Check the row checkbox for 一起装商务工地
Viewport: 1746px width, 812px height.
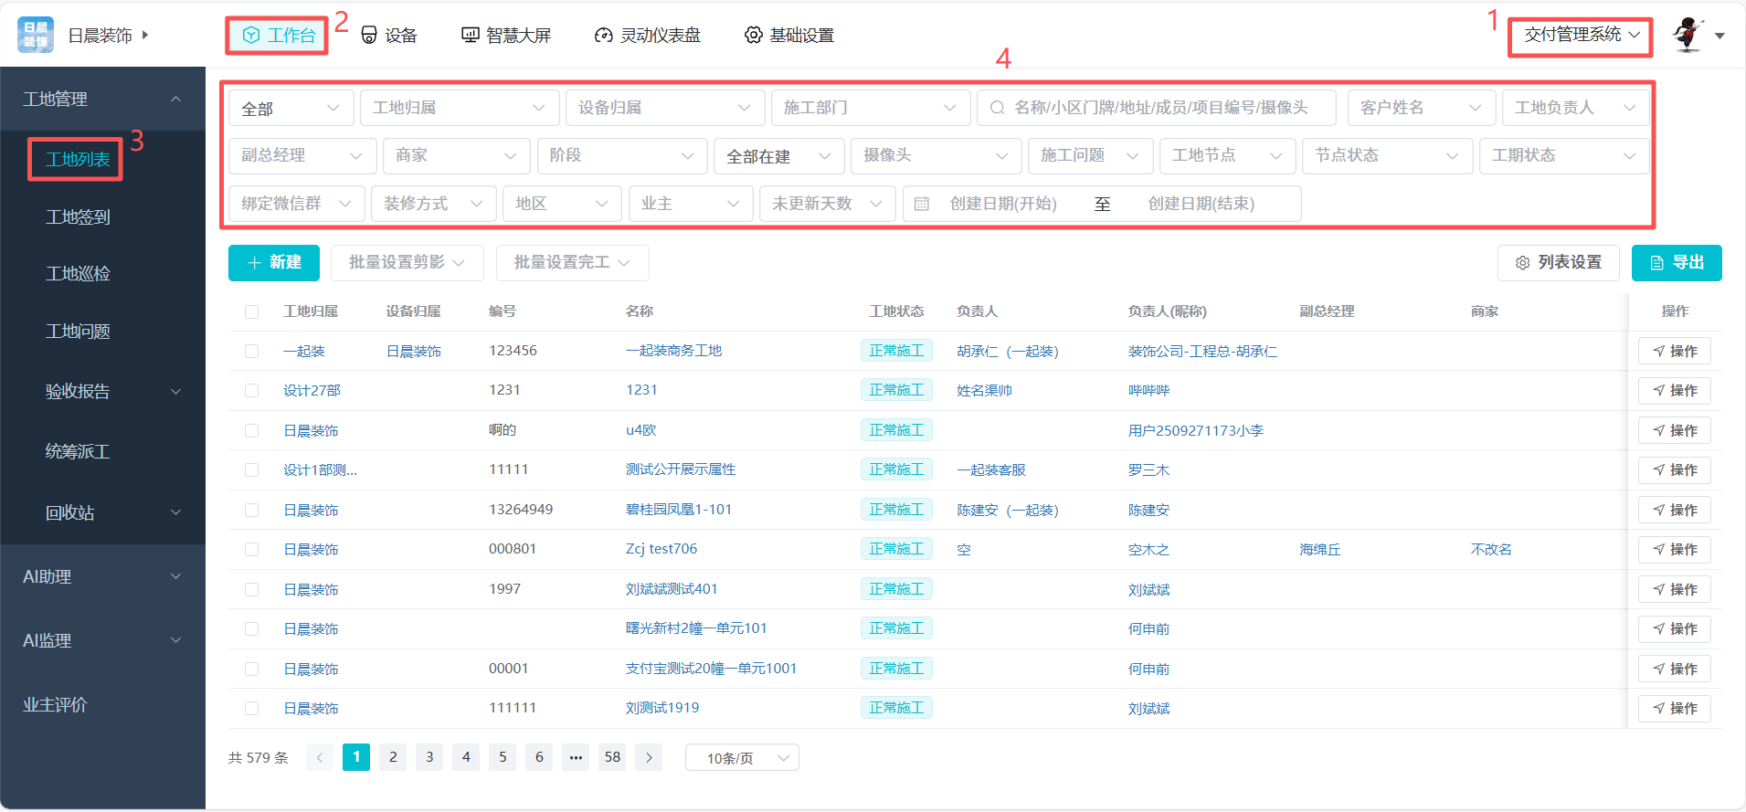[x=252, y=352]
